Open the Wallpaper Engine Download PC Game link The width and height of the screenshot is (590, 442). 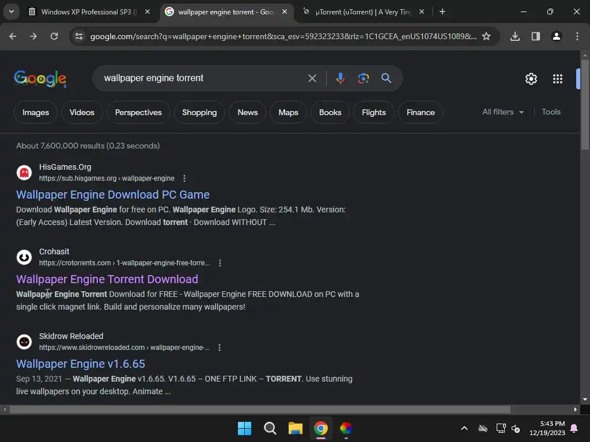click(x=113, y=195)
